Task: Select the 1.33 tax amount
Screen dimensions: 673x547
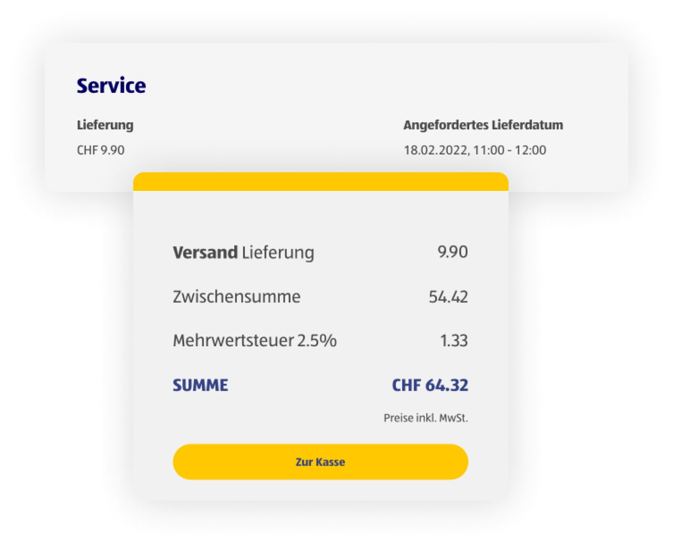Action: [455, 341]
